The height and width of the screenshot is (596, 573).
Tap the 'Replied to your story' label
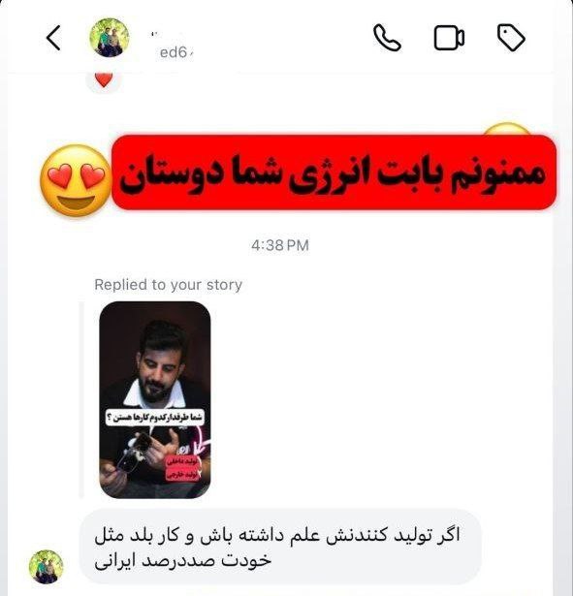(168, 284)
